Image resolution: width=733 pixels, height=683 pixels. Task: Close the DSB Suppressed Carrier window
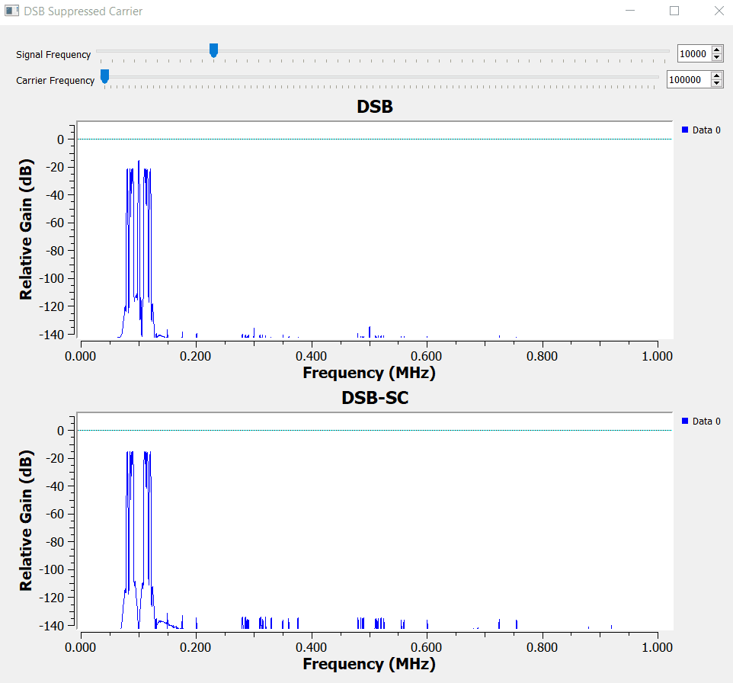coord(718,11)
